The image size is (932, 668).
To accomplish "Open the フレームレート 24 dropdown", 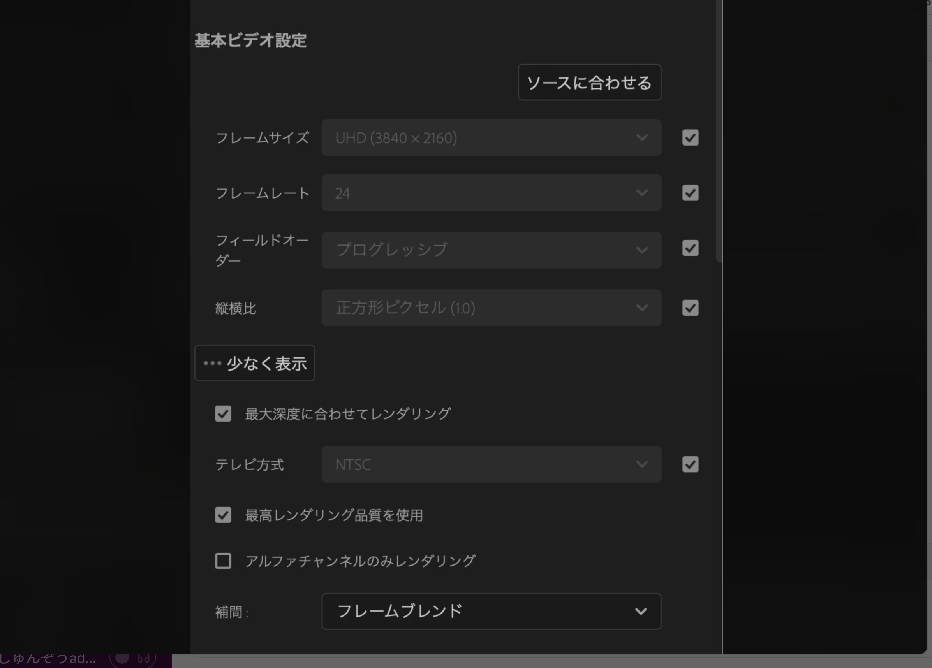I will pyautogui.click(x=491, y=193).
